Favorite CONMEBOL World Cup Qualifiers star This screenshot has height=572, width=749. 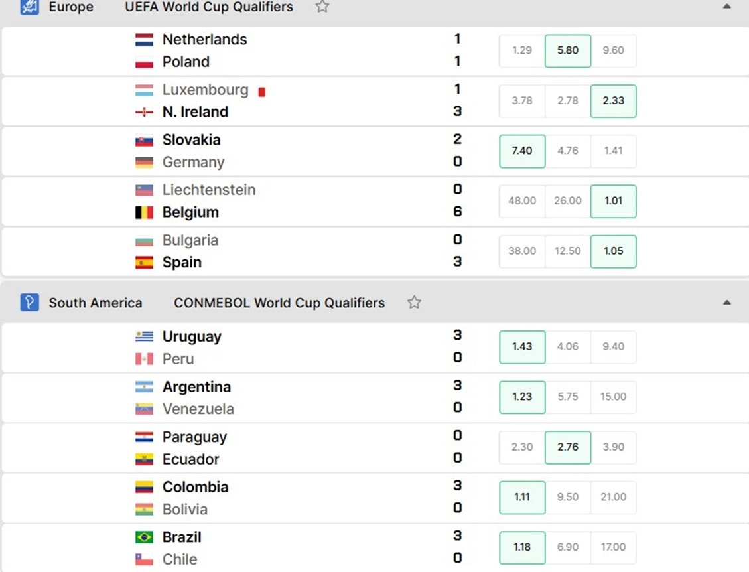coord(414,303)
